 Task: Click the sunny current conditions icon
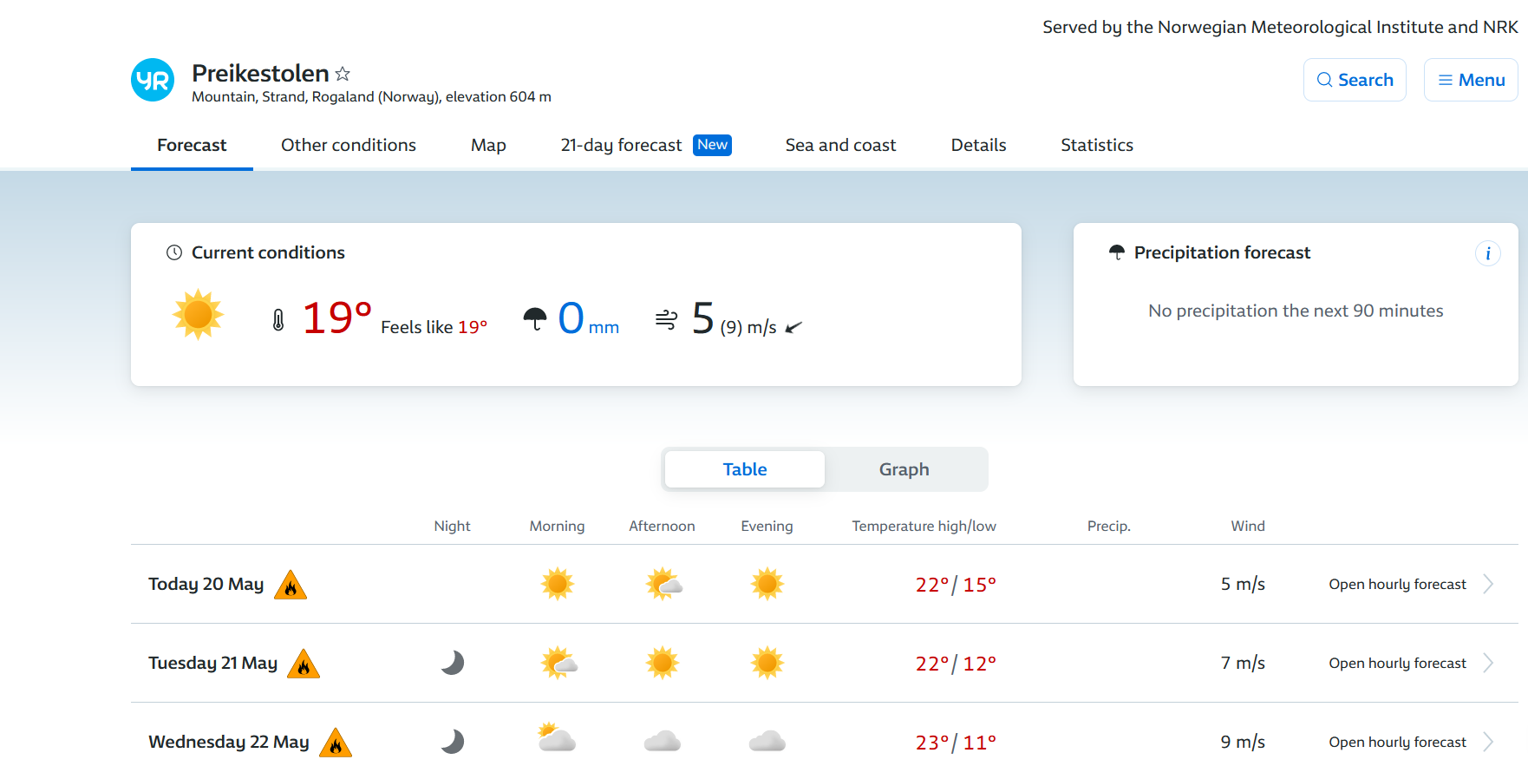[x=198, y=314]
